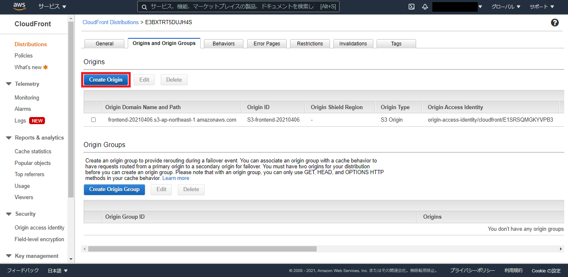The width and height of the screenshot is (568, 277).
Task: Click the What's new asterisk icon
Action: click(46, 67)
